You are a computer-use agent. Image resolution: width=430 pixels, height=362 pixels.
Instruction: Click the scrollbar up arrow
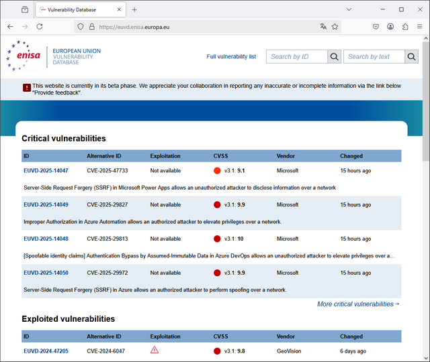(425, 39)
